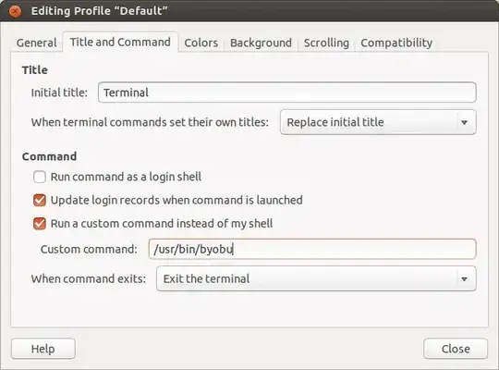Close the dialog with the orange window button

click(15, 11)
